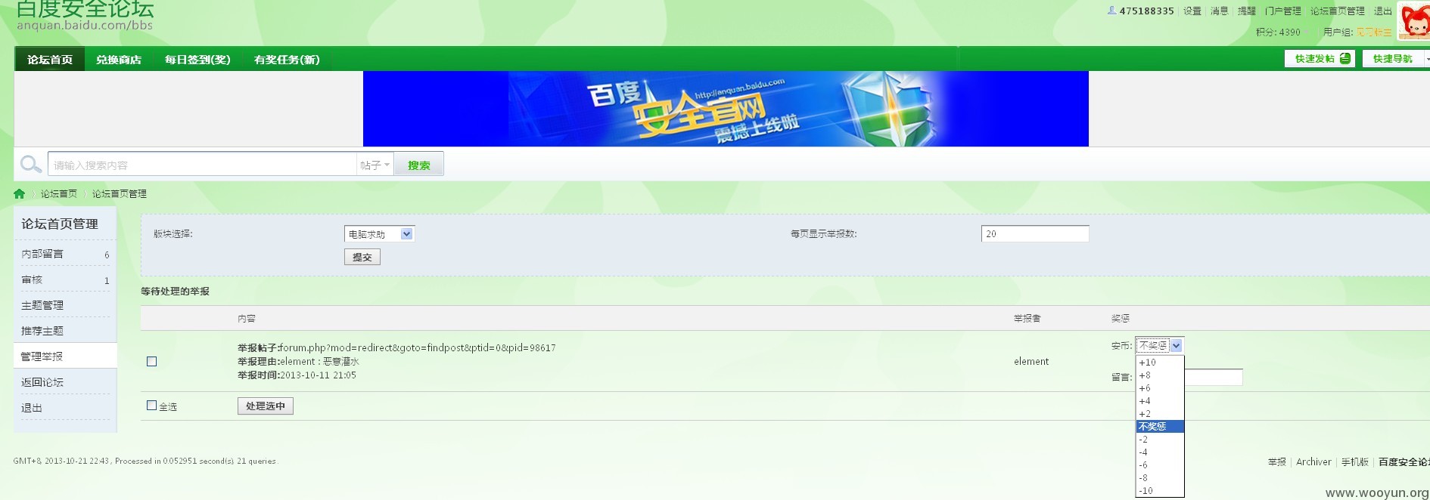
Task: Click the home icon in breadcrumb
Action: pos(20,194)
